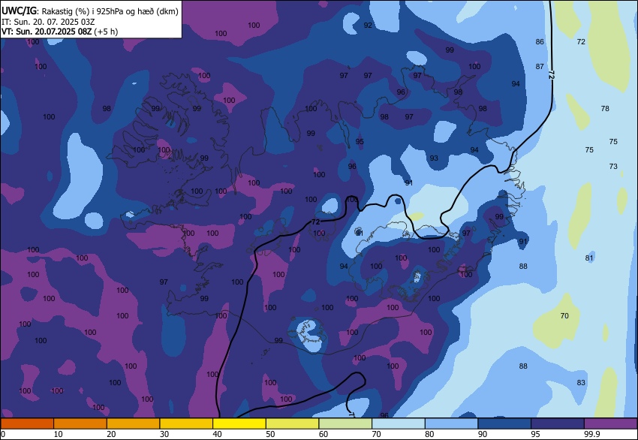
Task: Click the '92' humidity value on the map
Action: (x=368, y=26)
